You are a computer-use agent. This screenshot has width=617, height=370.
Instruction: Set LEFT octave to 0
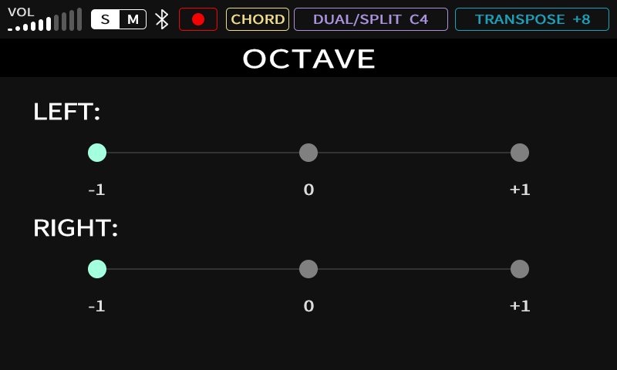pos(308,153)
